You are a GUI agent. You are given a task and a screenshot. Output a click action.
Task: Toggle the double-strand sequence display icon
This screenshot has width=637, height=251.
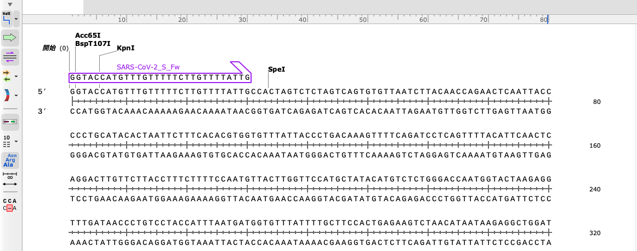pyautogui.click(x=10, y=121)
